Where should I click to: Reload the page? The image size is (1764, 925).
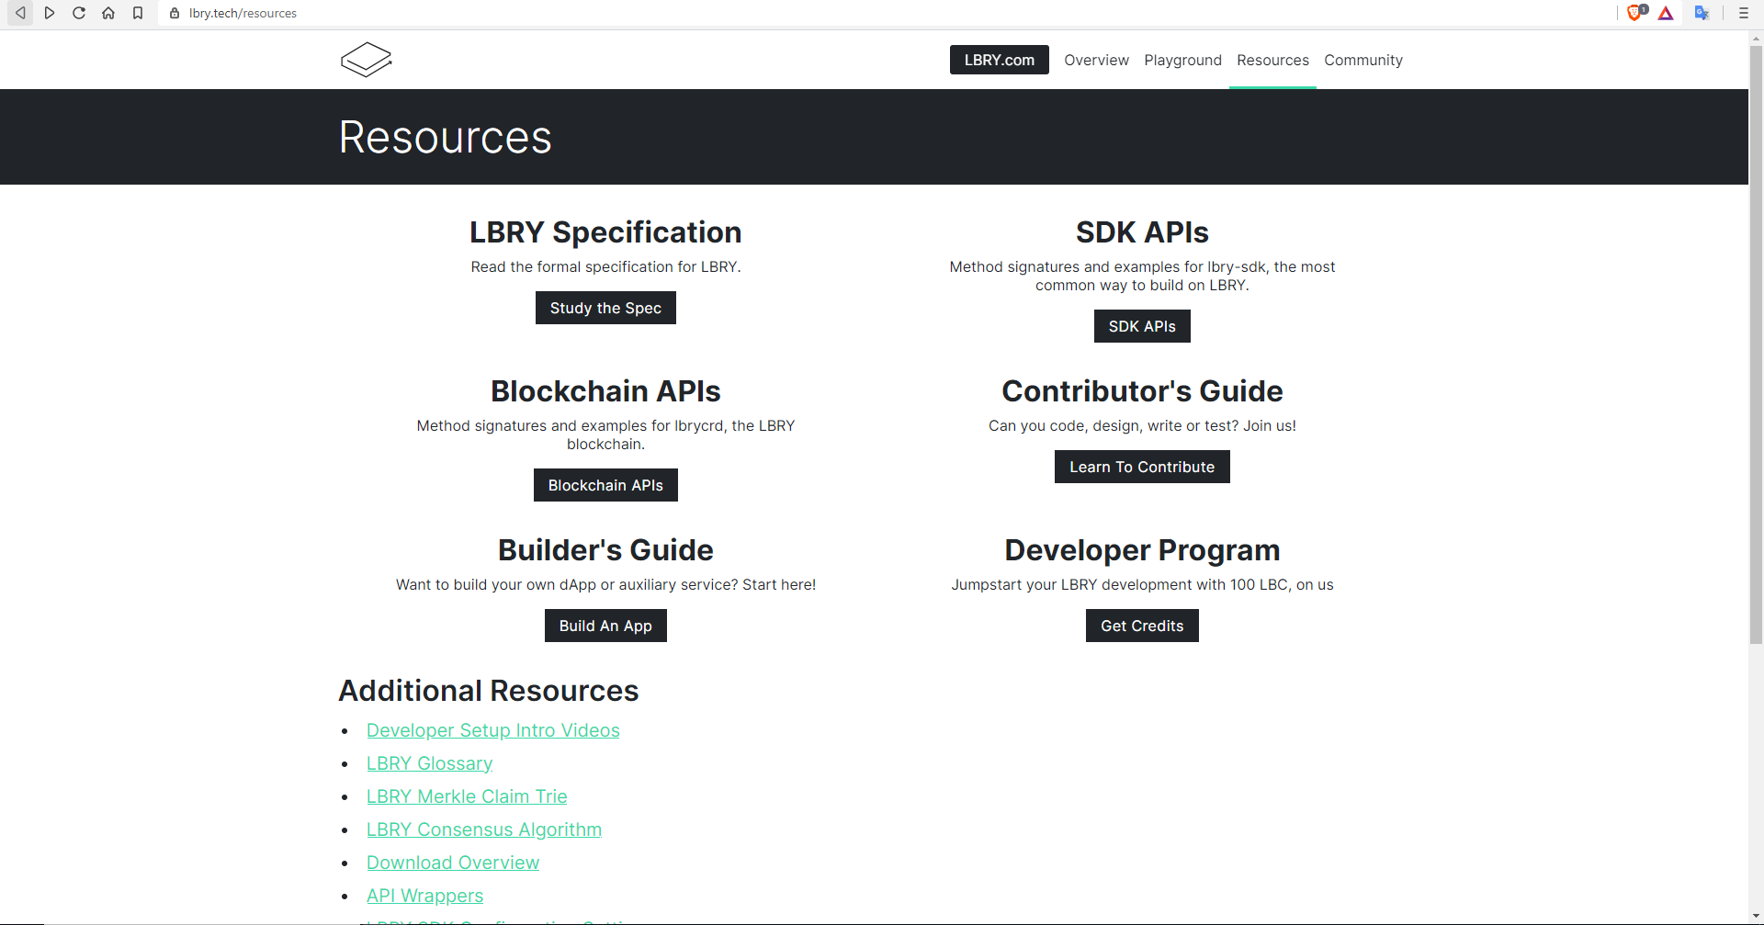[78, 13]
